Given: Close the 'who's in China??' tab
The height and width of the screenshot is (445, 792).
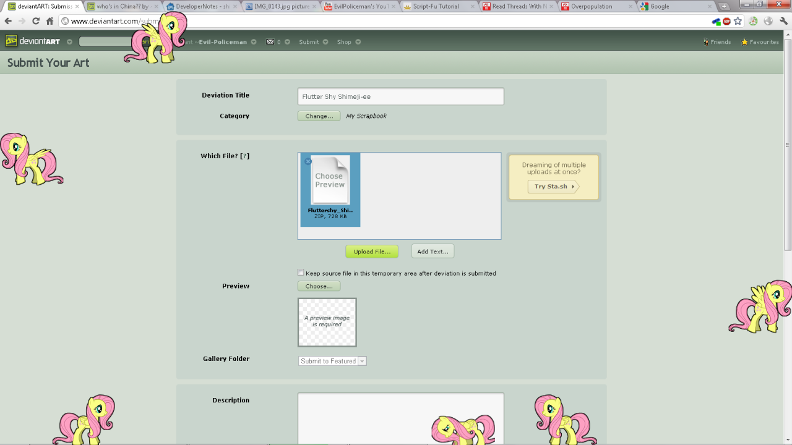Looking at the screenshot, I should (x=156, y=6).
